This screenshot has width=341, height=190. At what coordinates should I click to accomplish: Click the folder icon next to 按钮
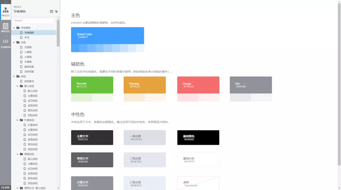point(18,76)
